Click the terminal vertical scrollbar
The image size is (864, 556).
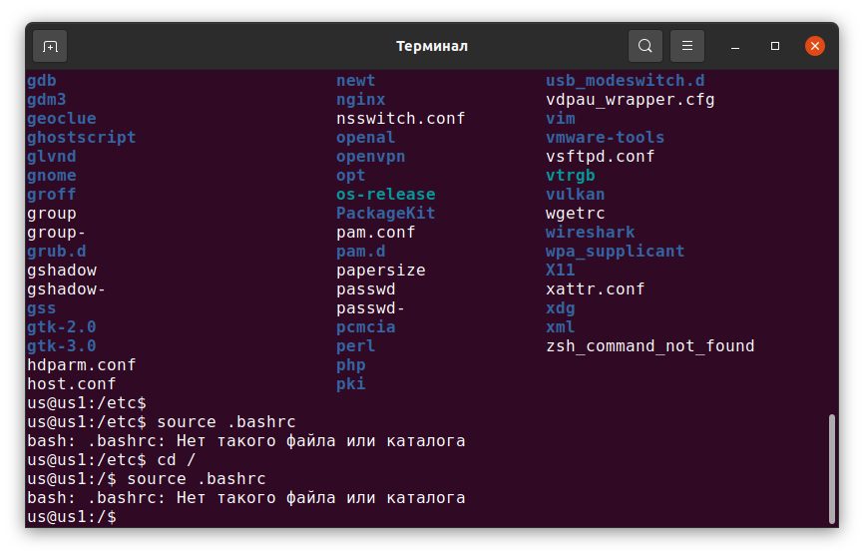832,469
